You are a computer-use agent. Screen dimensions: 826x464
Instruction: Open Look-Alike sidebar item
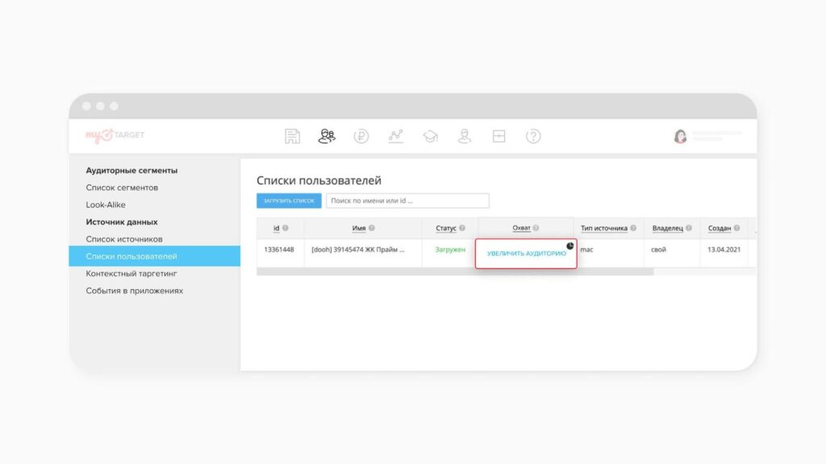pos(106,205)
